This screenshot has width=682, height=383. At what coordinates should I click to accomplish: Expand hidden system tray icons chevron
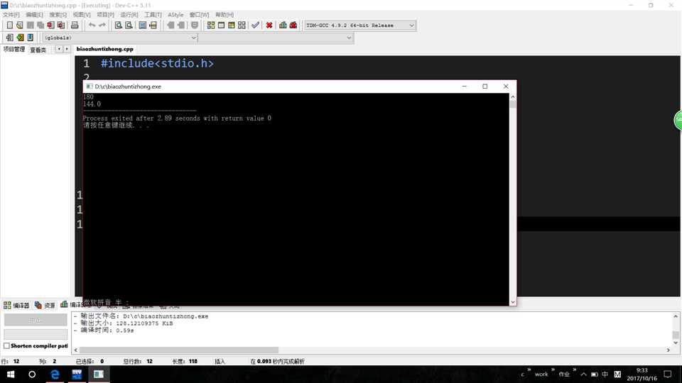(x=584, y=374)
